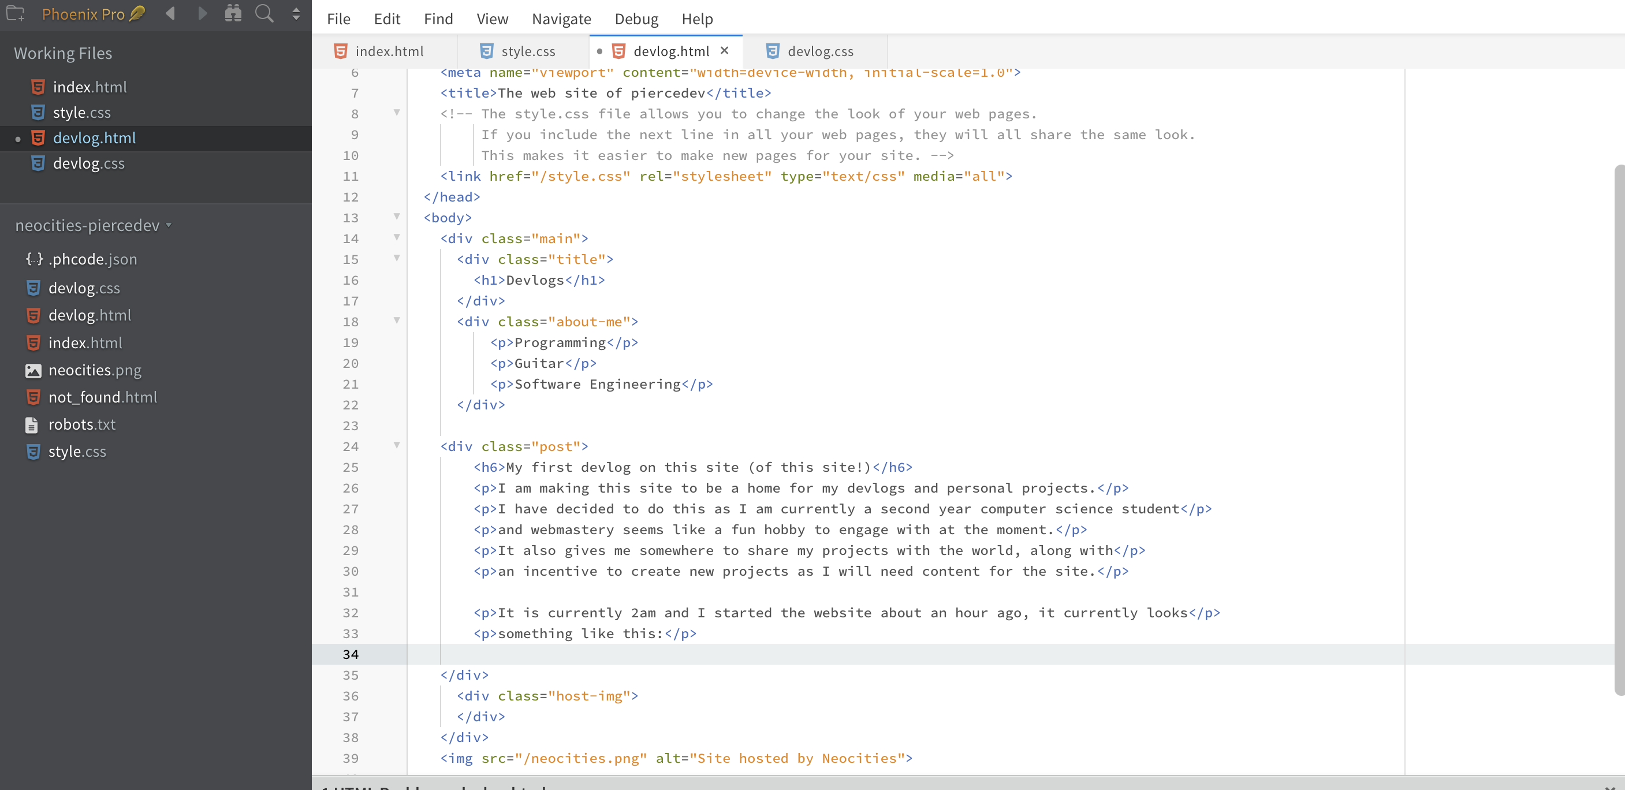This screenshot has width=1625, height=790.
Task: Toggle code folding on line 13 body tag
Action: tap(397, 217)
